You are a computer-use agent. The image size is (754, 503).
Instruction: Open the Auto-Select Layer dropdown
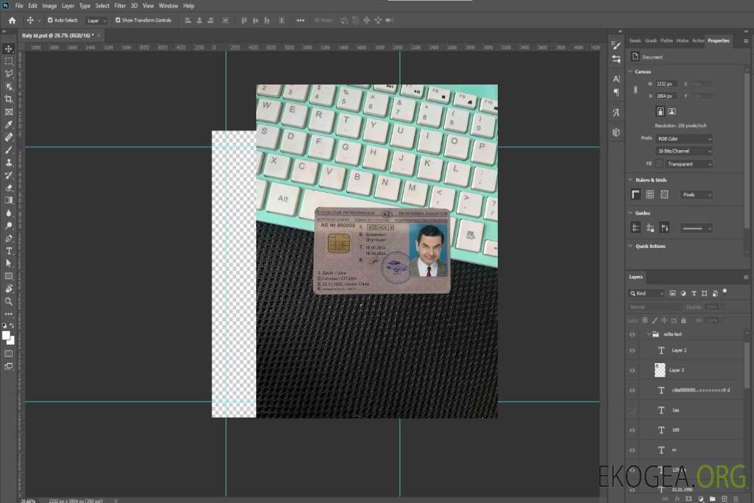pos(96,20)
